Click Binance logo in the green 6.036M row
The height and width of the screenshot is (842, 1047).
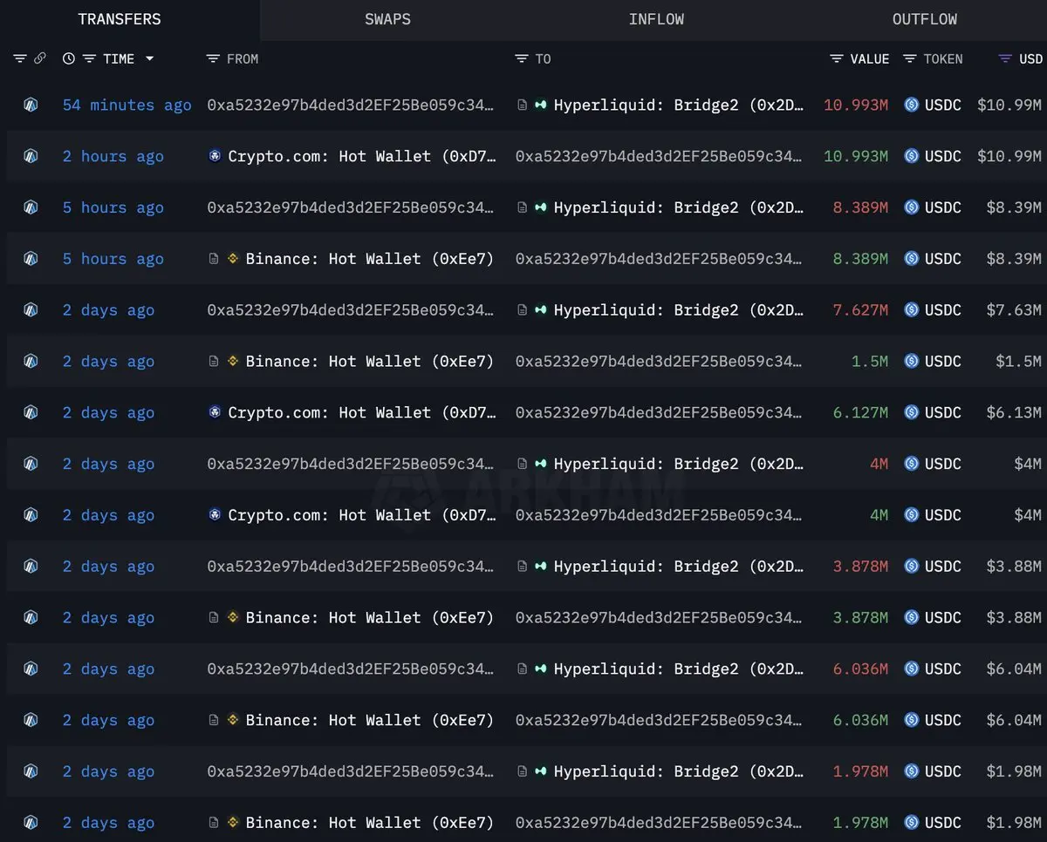tap(233, 720)
